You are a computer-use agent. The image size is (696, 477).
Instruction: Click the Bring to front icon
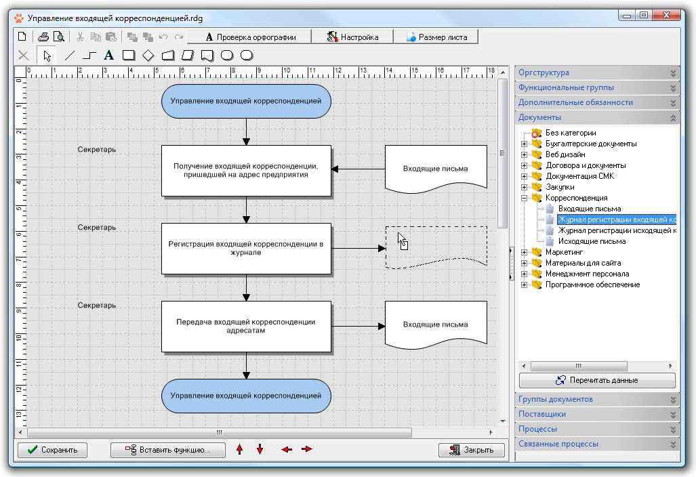[x=132, y=37]
